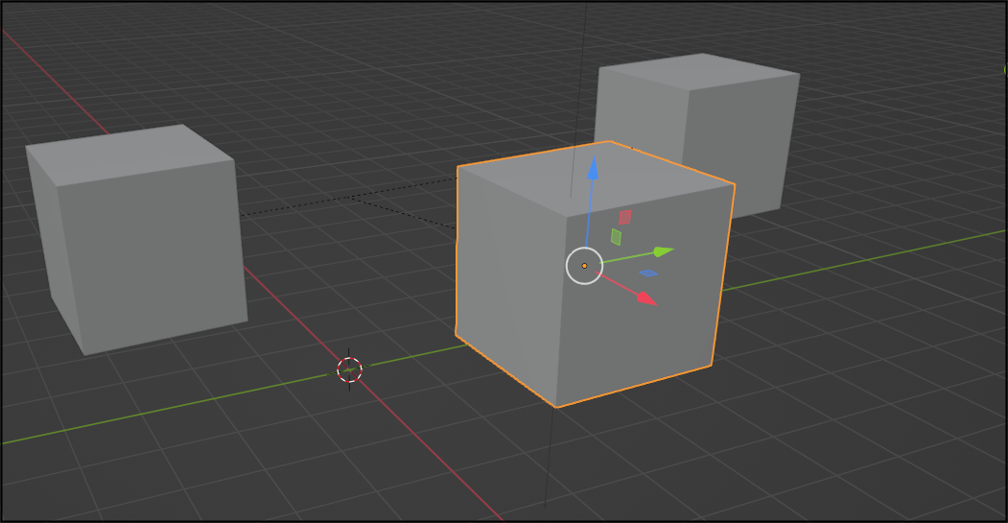Click the red X-axis move gizmo arrow
The height and width of the screenshot is (523, 1008).
(646, 298)
